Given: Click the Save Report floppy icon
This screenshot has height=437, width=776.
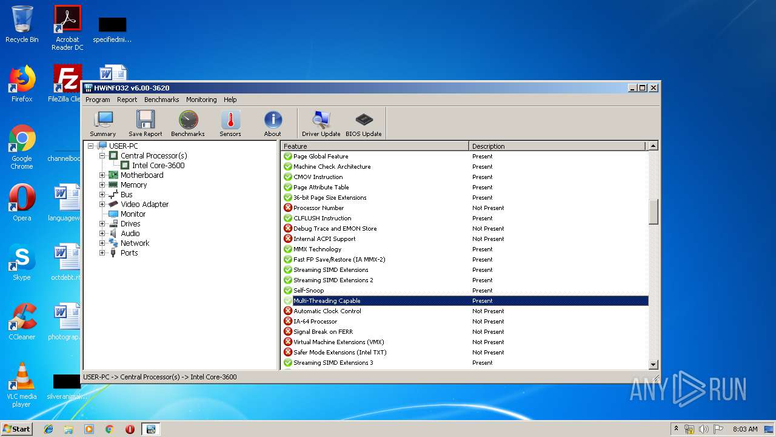Looking at the screenshot, I should (x=145, y=124).
